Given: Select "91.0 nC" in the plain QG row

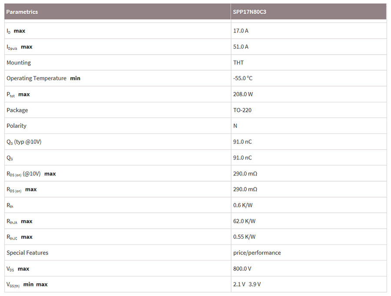Looking at the screenshot, I should pos(242,158).
